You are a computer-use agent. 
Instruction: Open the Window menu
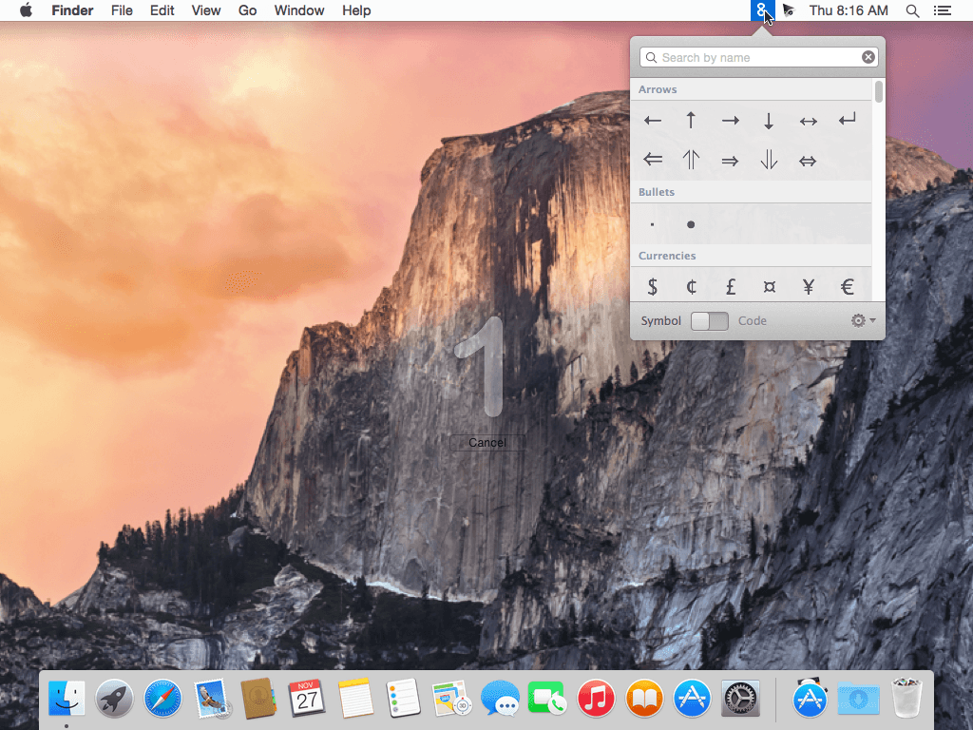(299, 10)
